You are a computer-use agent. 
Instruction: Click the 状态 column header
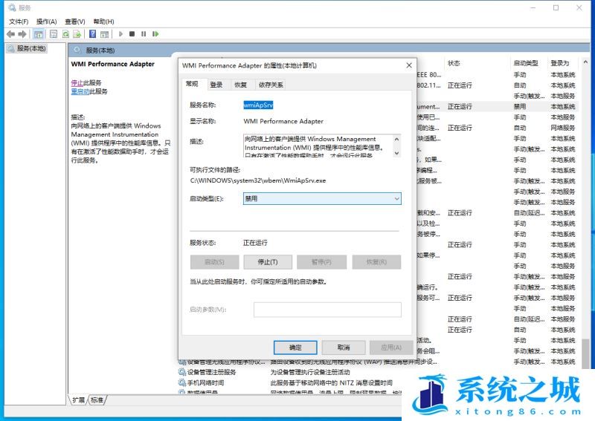[x=454, y=63]
